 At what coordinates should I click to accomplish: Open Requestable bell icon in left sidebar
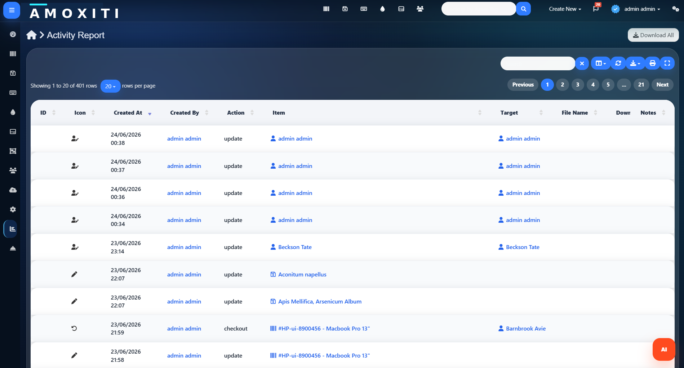pyautogui.click(x=13, y=248)
